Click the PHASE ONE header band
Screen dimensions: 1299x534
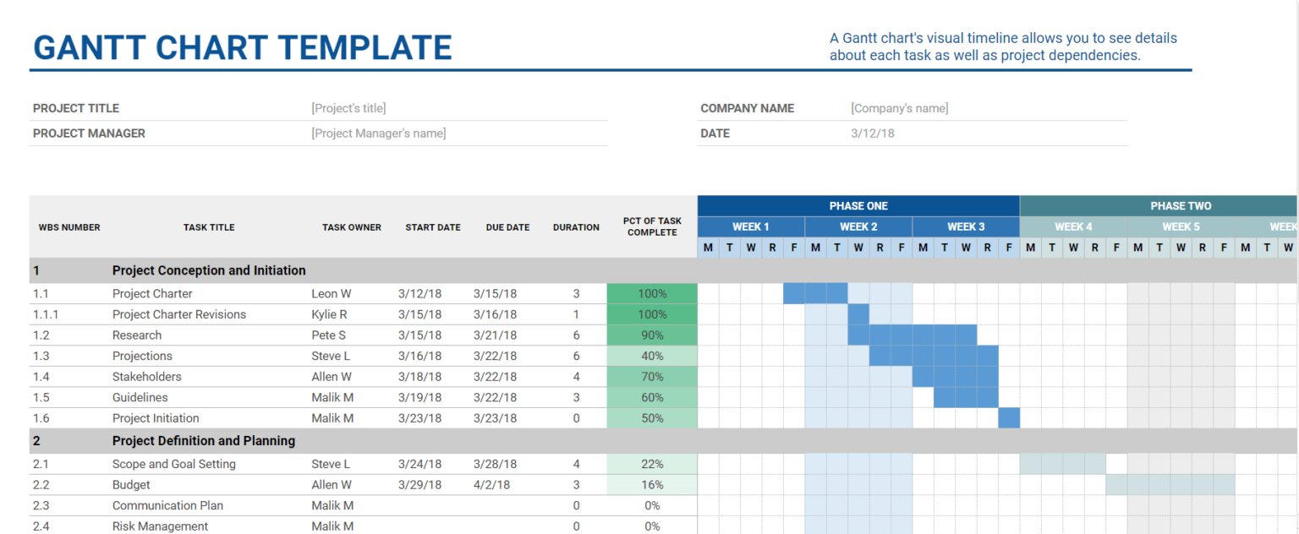[x=858, y=205]
